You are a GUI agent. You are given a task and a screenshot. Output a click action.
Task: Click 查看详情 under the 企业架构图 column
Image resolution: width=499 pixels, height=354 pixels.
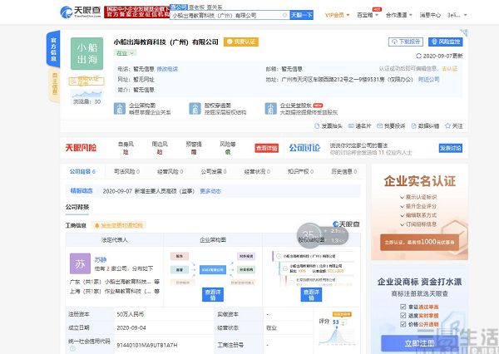tap(213, 294)
